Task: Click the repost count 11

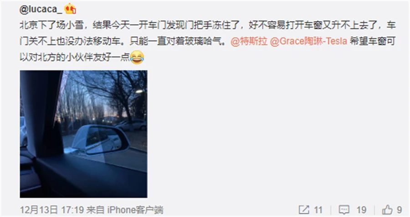Action: coord(318,210)
